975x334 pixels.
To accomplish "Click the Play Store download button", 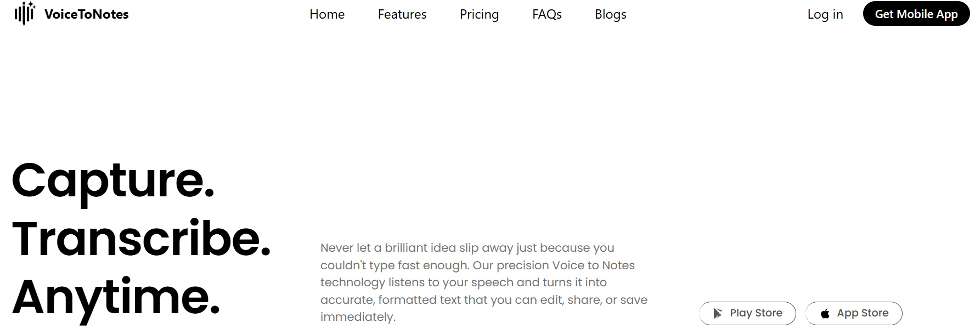I will coord(747,313).
